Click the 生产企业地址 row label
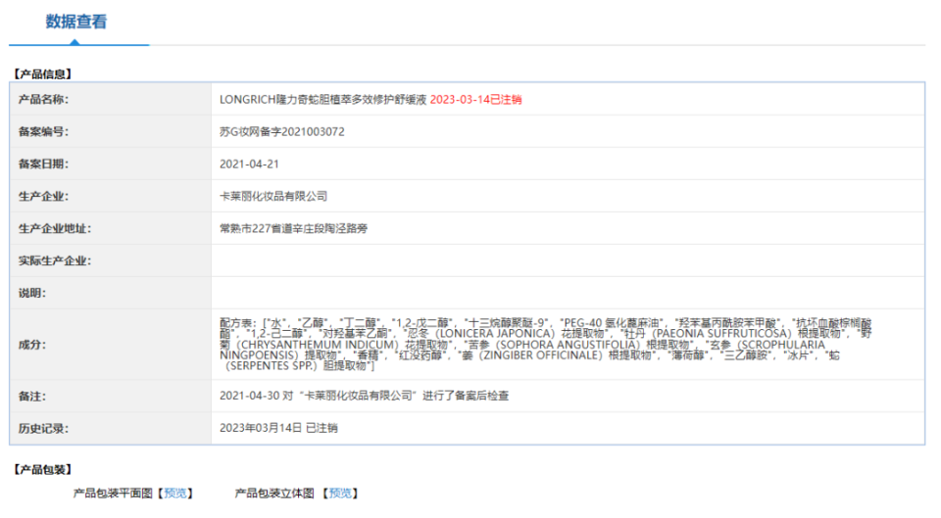The height and width of the screenshot is (518, 941). point(55,228)
